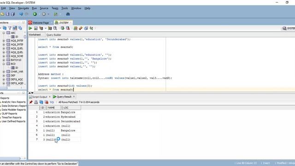Screen dimensions: 295x166
Task: Click the Explain Plan icon
Action: coord(41,28)
